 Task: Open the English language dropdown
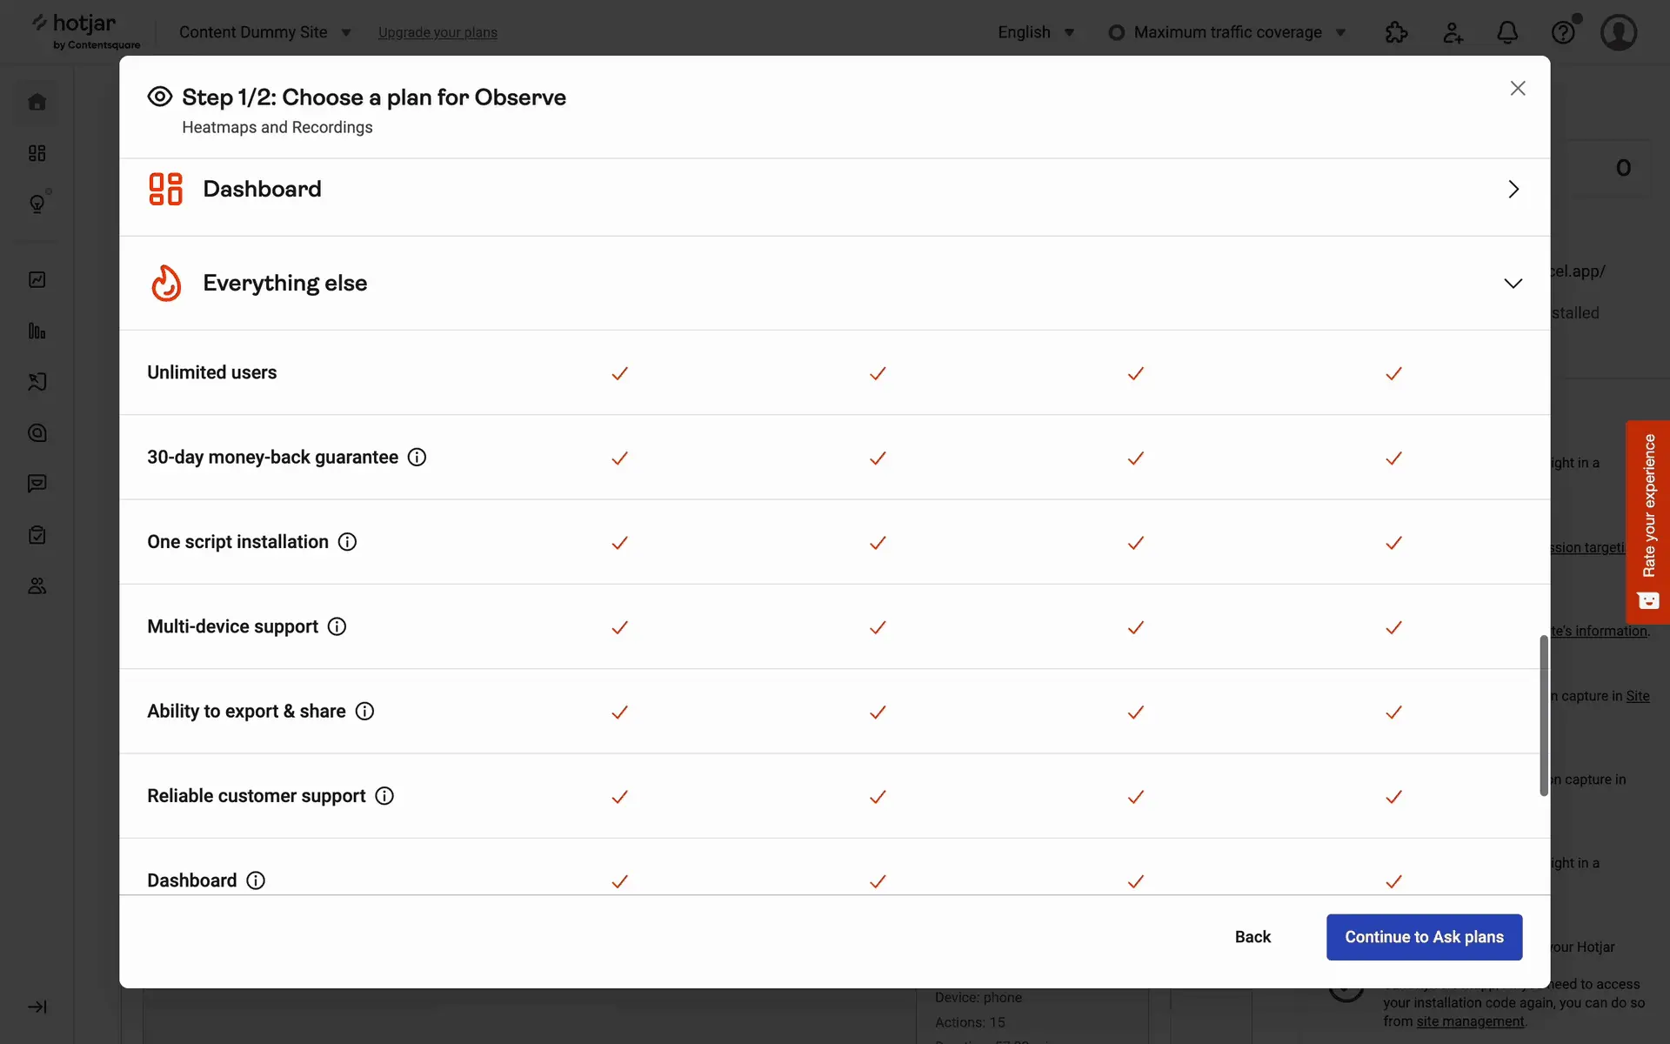coord(1036,33)
